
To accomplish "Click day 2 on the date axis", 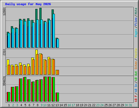I will point(13,105).
